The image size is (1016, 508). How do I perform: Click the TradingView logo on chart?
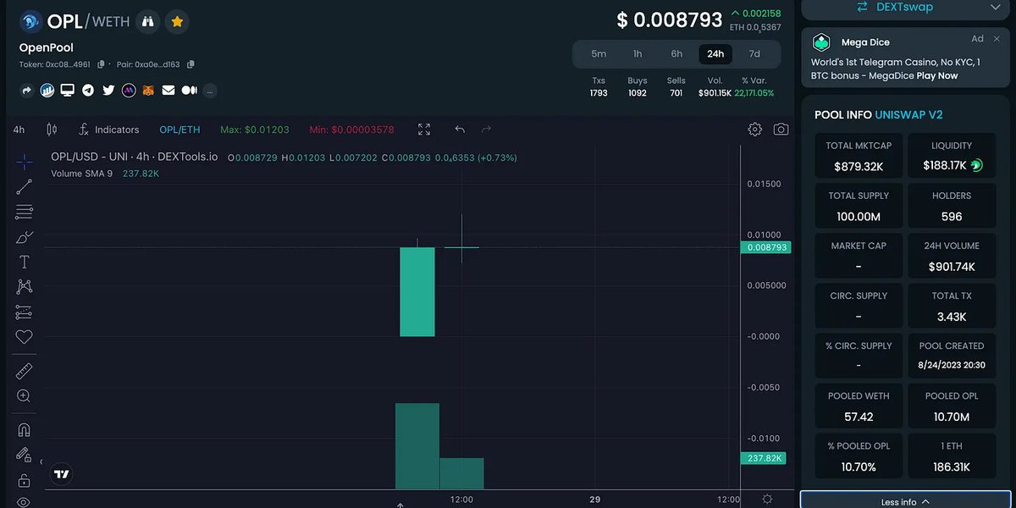point(61,475)
